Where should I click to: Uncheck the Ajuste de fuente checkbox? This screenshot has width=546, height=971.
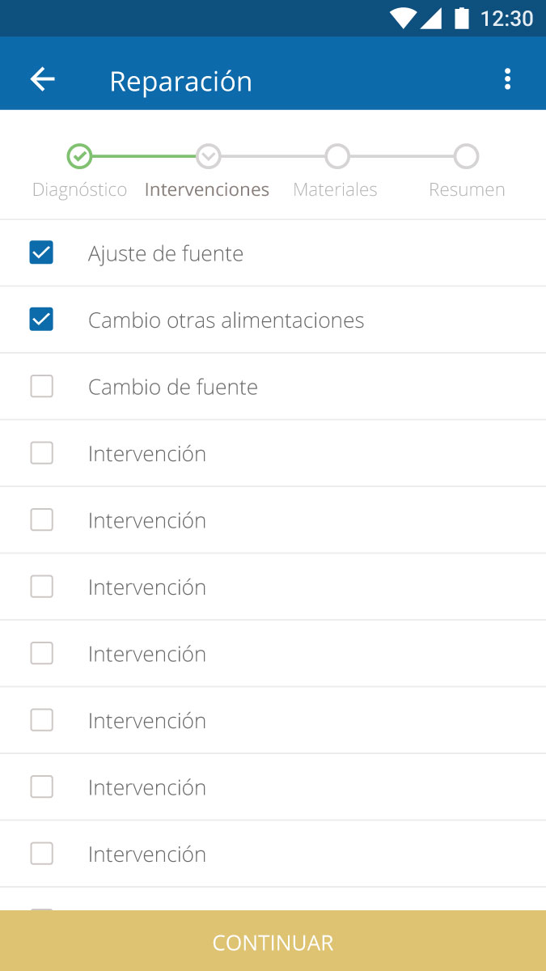click(41, 253)
